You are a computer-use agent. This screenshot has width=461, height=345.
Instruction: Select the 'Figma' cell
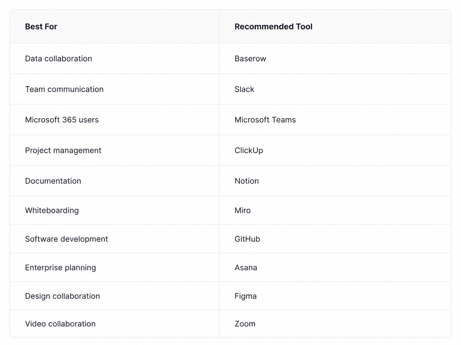click(335, 296)
